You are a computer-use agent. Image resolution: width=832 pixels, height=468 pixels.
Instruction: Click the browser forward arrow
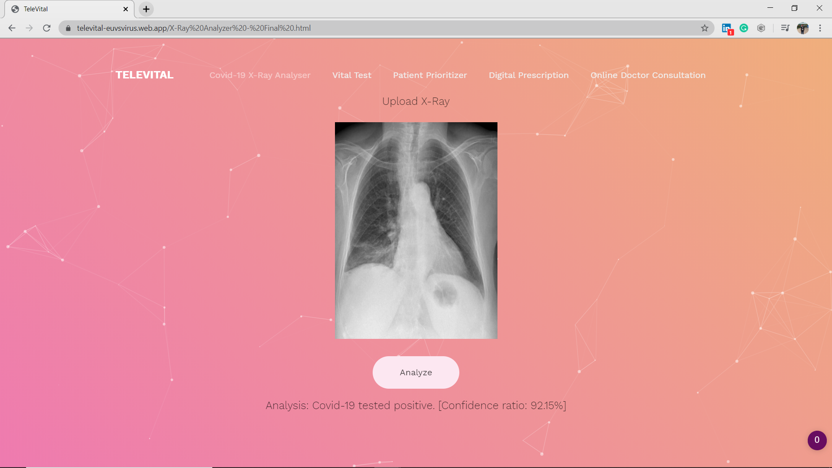point(29,28)
